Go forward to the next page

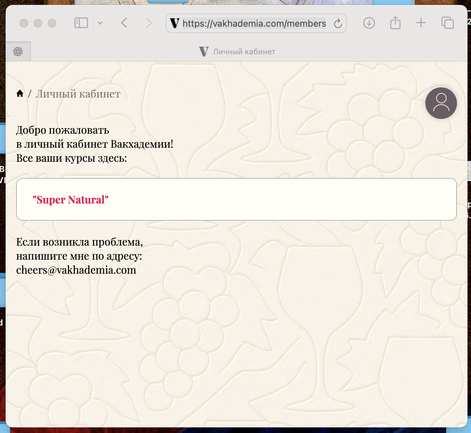click(149, 23)
